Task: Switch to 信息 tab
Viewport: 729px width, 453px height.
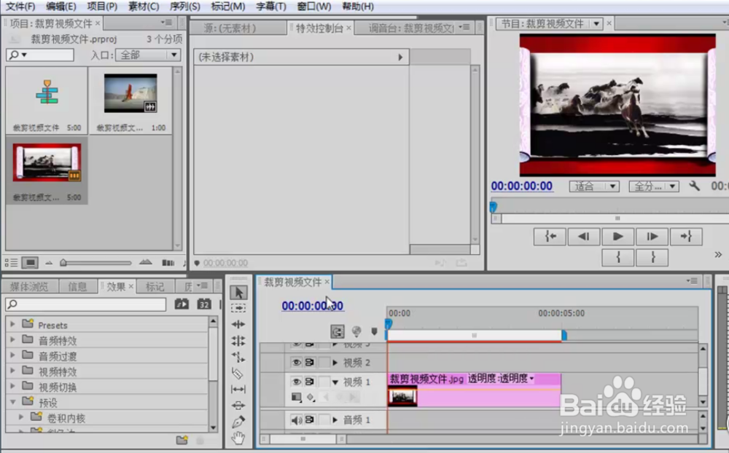Action: tap(77, 287)
